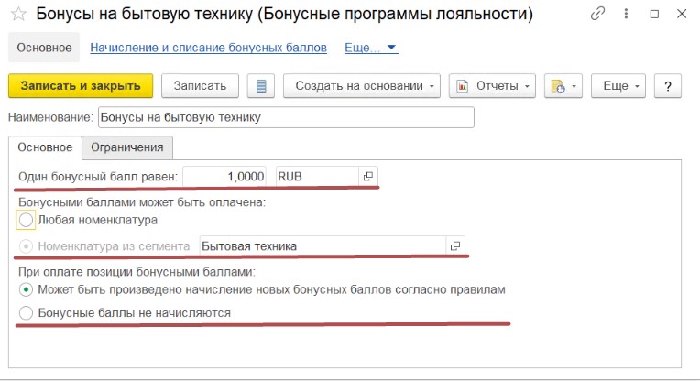Copy link to this object icon
Image resolution: width=700 pixels, height=381 pixels.
point(597,15)
